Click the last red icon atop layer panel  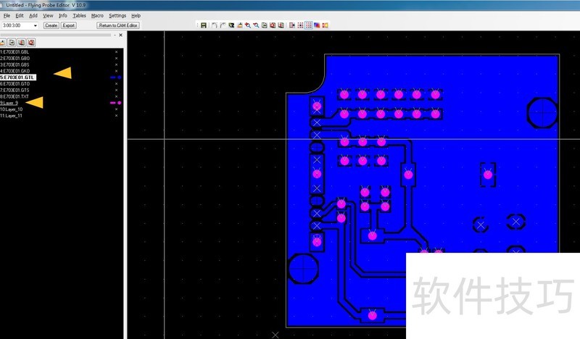coord(31,43)
